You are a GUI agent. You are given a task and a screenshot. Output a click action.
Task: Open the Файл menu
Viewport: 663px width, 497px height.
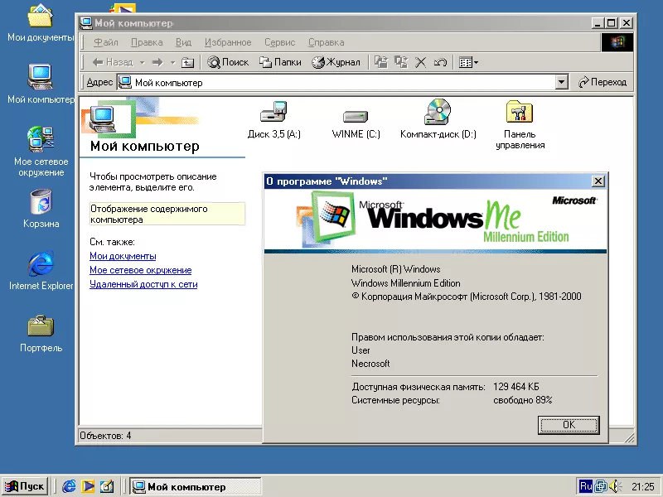[106, 42]
